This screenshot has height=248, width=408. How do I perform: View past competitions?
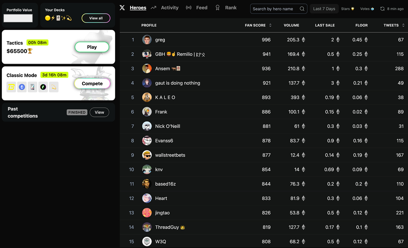pyautogui.click(x=99, y=112)
